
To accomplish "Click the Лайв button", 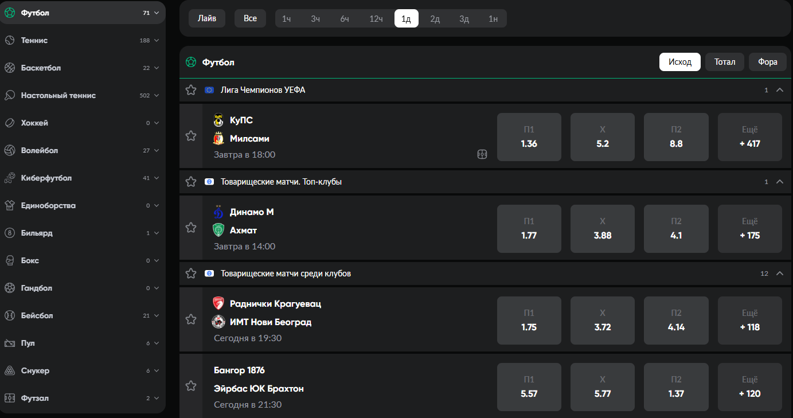I will click(207, 18).
